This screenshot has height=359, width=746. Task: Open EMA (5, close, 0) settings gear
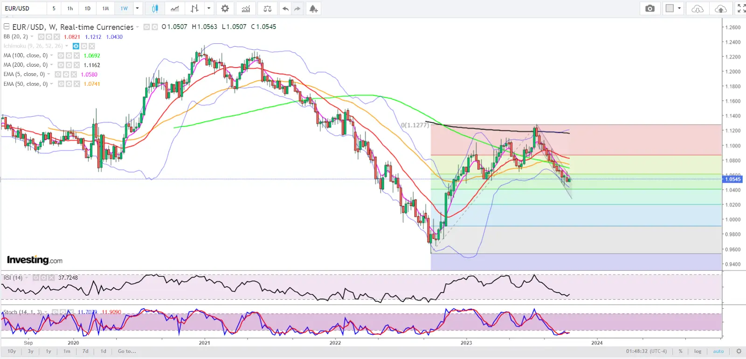pos(66,74)
